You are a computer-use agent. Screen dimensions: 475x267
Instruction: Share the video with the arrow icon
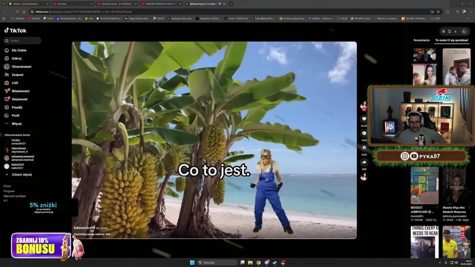[x=364, y=162]
